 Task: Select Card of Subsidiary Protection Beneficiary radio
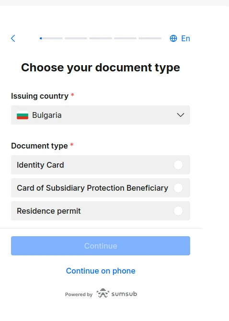coord(178,188)
